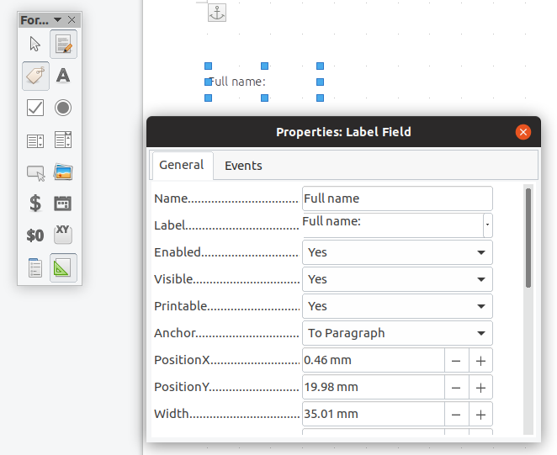The height and width of the screenshot is (455, 557).
Task: Click the PositionX value field
Action: 374,360
